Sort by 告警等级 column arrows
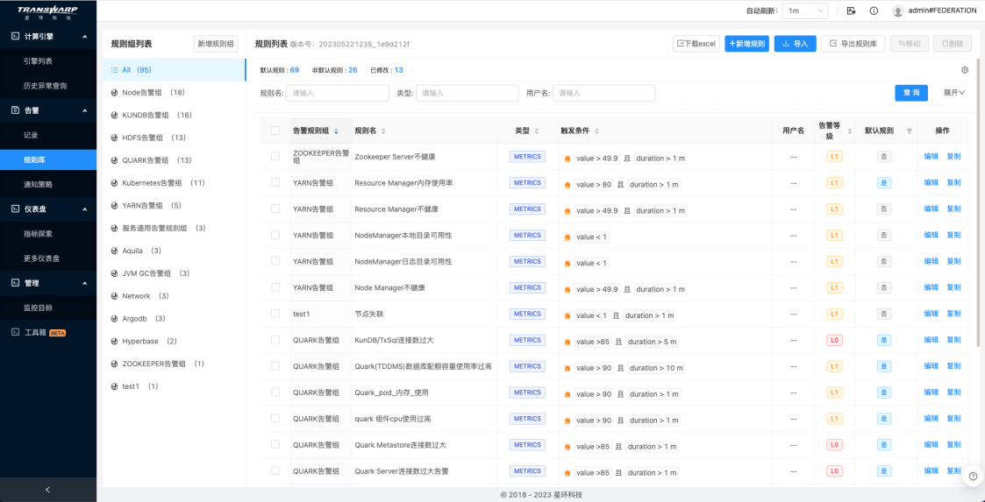The image size is (985, 502). pos(849,131)
